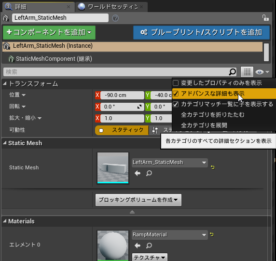Close the 詳細 tab
276x261 pixels.
point(69,7)
